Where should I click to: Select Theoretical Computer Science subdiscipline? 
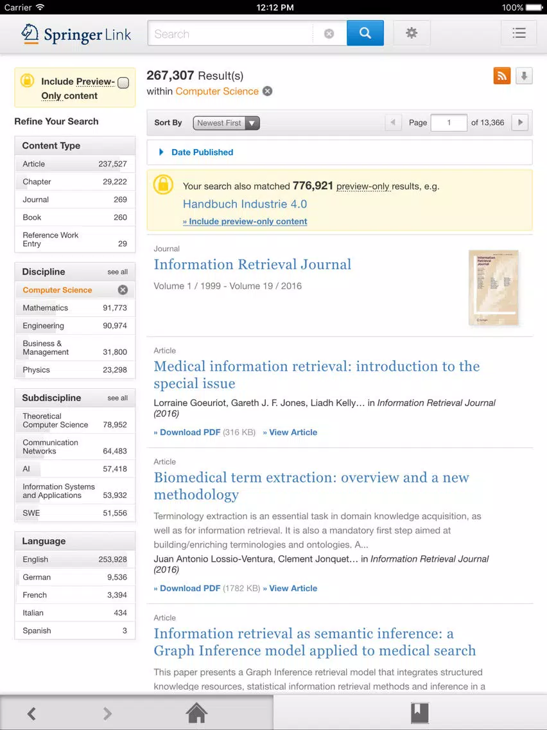point(75,420)
